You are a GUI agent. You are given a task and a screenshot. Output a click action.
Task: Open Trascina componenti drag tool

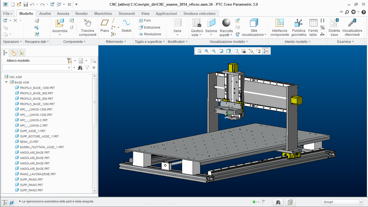[x=88, y=27]
